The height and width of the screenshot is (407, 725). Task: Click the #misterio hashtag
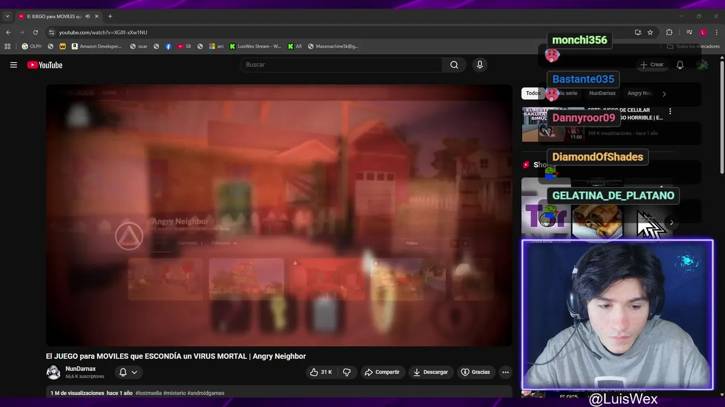pos(174,393)
